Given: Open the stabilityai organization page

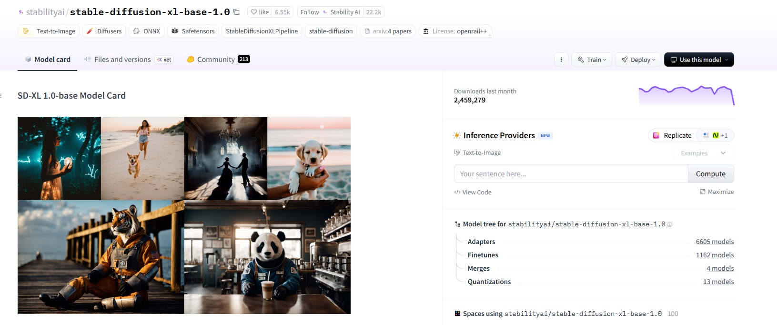Looking at the screenshot, I should point(45,12).
